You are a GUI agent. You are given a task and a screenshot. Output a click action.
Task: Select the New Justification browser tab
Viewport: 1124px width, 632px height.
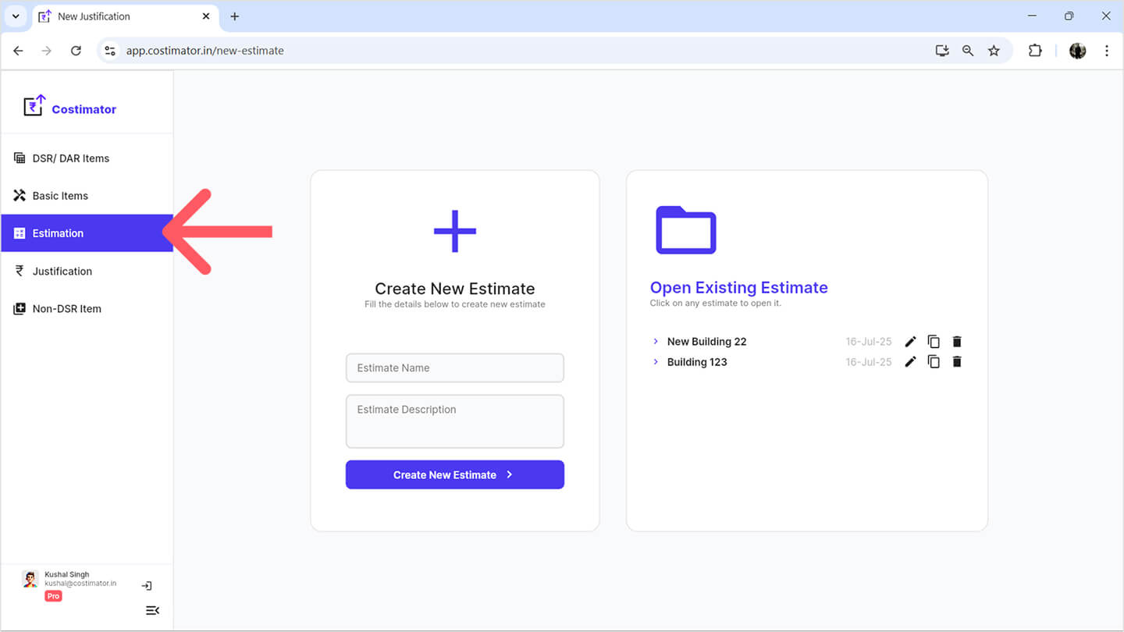(126, 16)
